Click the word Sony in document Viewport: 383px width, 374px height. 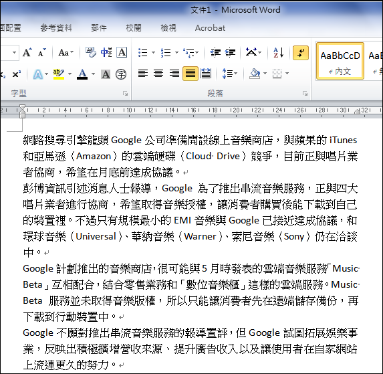294,237
